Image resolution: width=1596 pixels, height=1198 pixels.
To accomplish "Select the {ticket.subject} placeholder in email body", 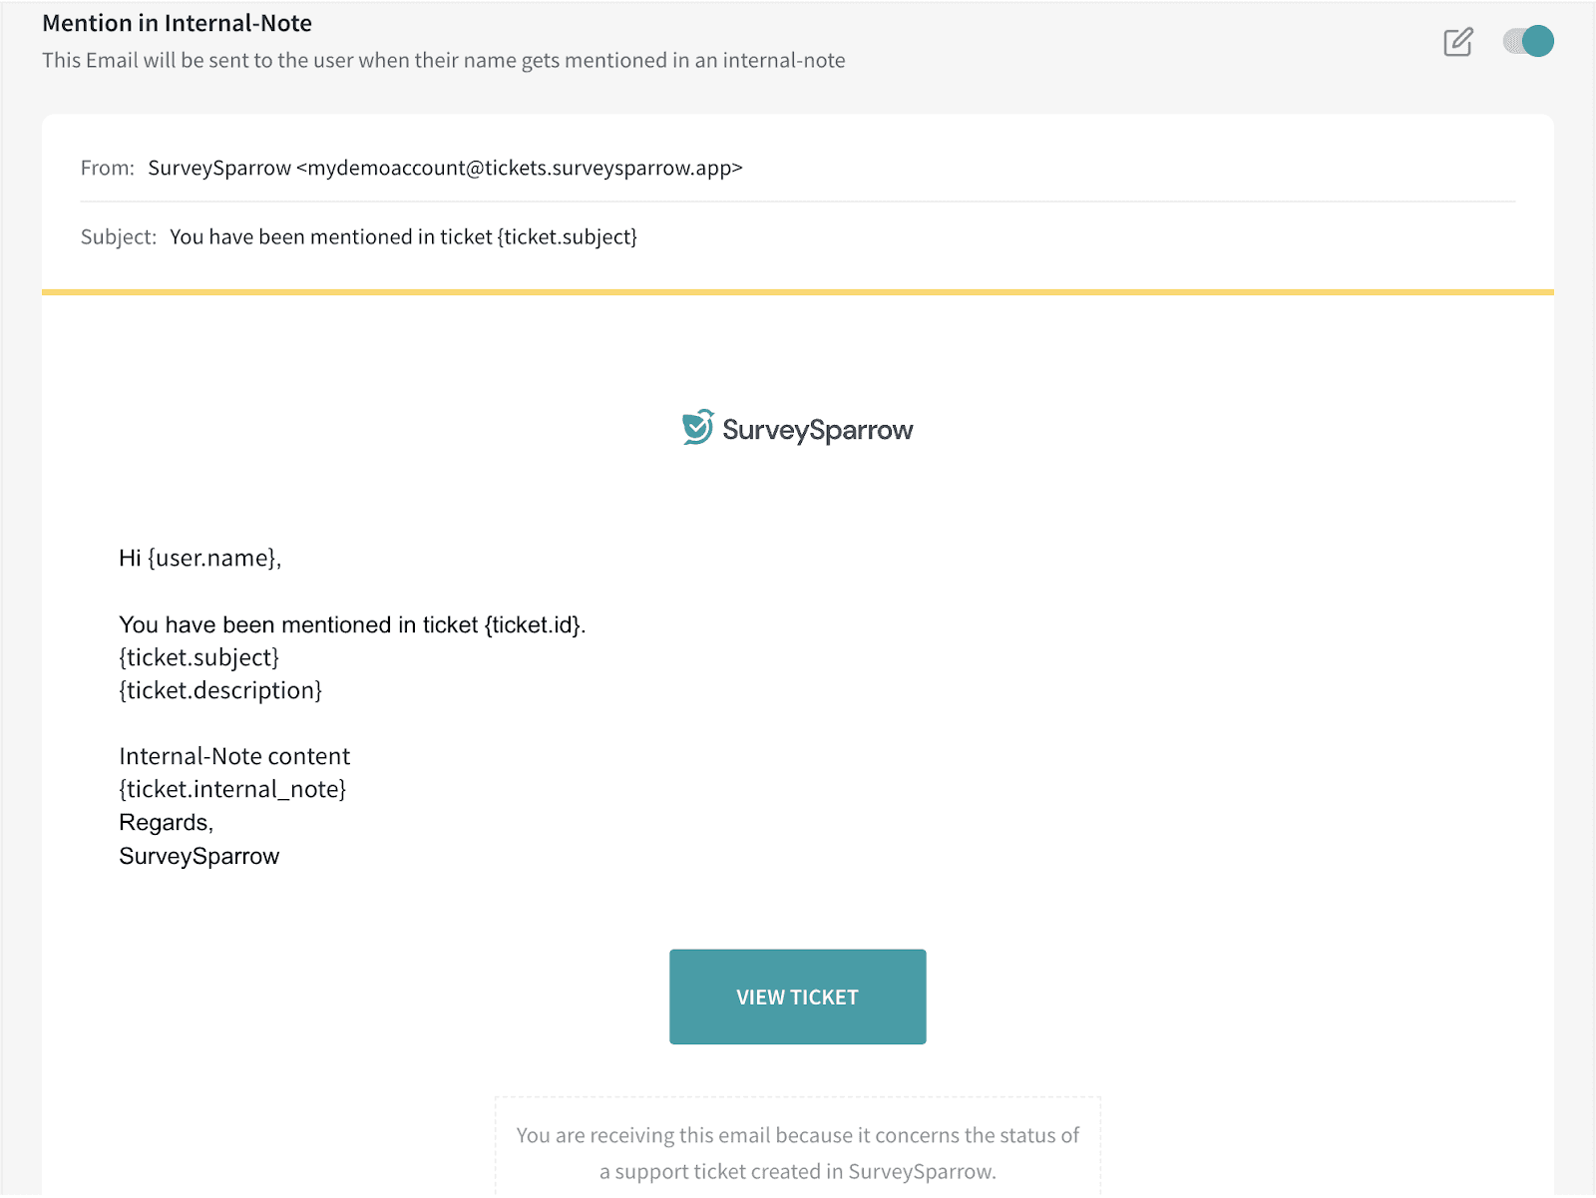I will click(x=199, y=657).
